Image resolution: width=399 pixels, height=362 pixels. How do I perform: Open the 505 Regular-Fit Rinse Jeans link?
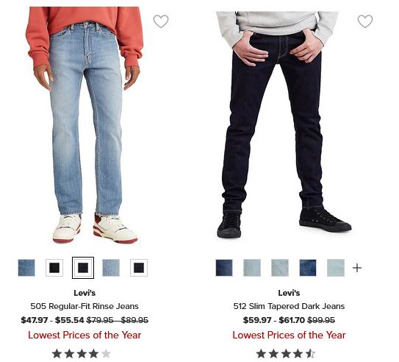(85, 306)
